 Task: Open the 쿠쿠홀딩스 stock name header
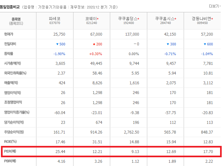click(128, 18)
